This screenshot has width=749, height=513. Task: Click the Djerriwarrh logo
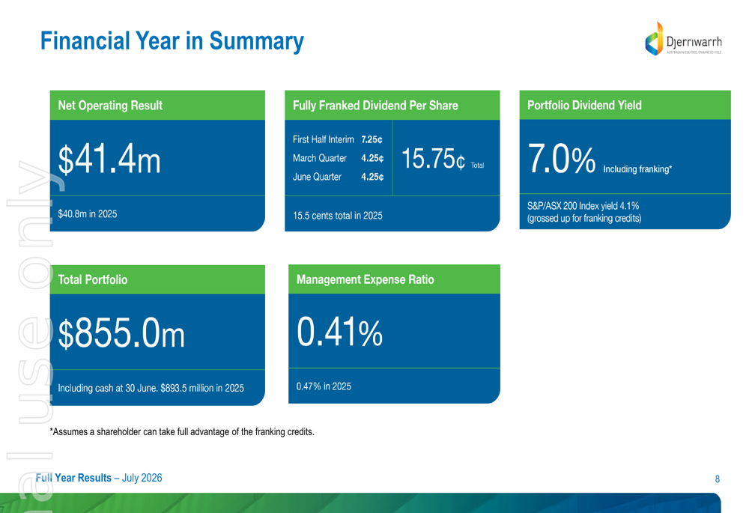683,39
